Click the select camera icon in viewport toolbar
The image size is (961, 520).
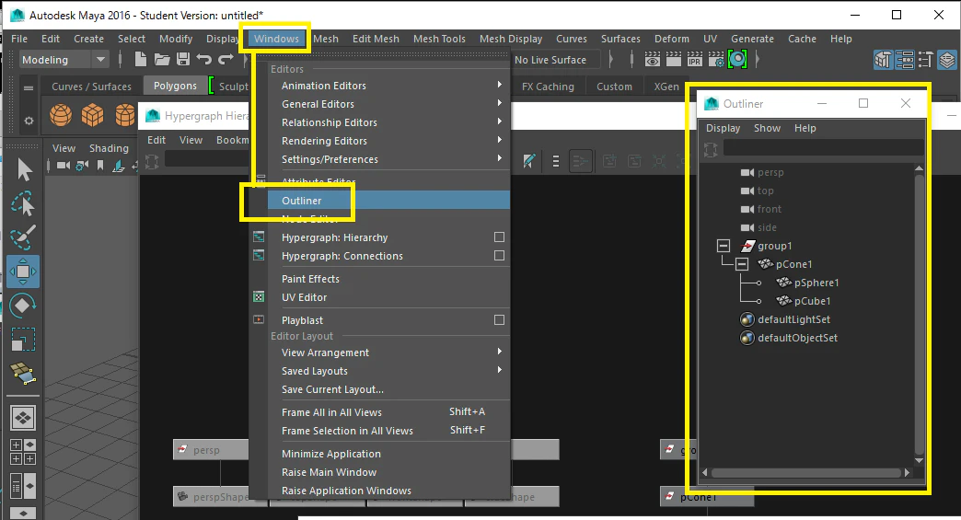pyautogui.click(x=64, y=165)
